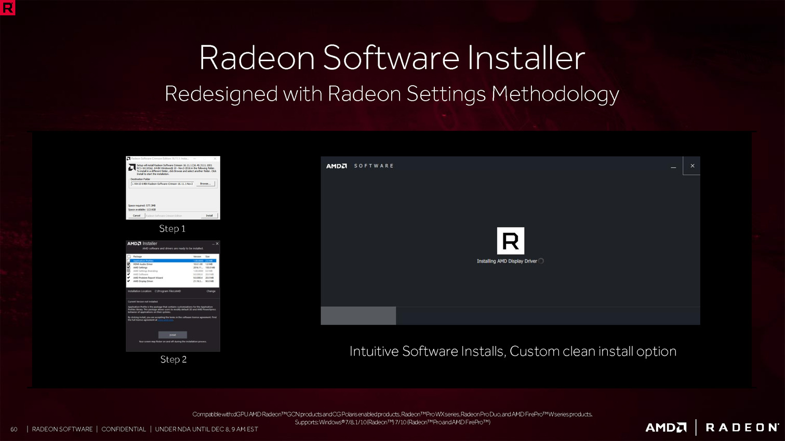Click the AMD arrow icon in Step 1 dialog
The image size is (785, 441).
point(132,168)
